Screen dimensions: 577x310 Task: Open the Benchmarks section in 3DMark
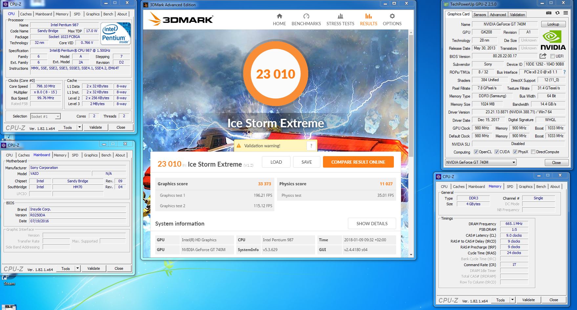coord(306,20)
